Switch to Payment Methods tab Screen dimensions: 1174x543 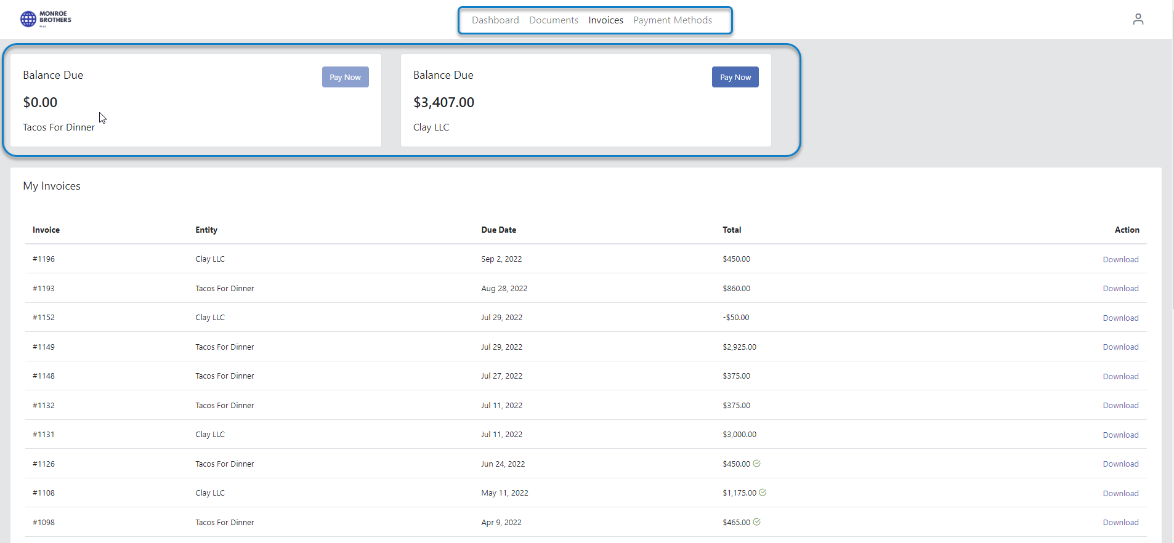[x=672, y=20]
